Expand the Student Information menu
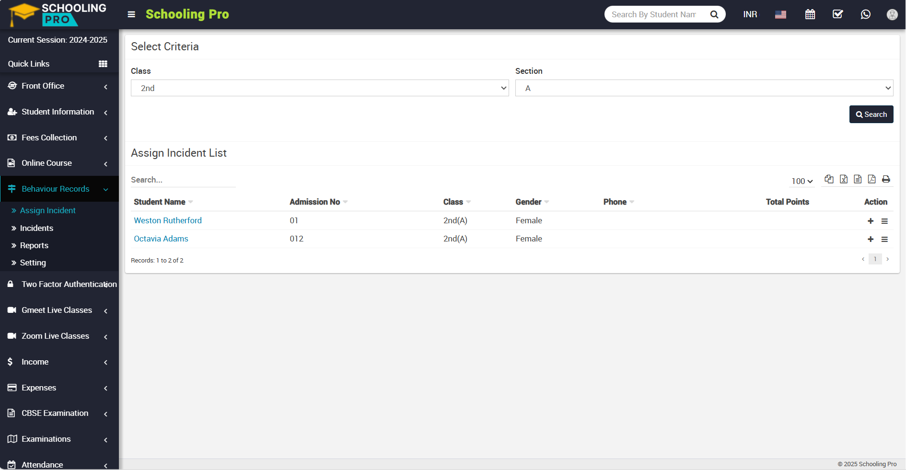The image size is (906, 470). pos(59,112)
